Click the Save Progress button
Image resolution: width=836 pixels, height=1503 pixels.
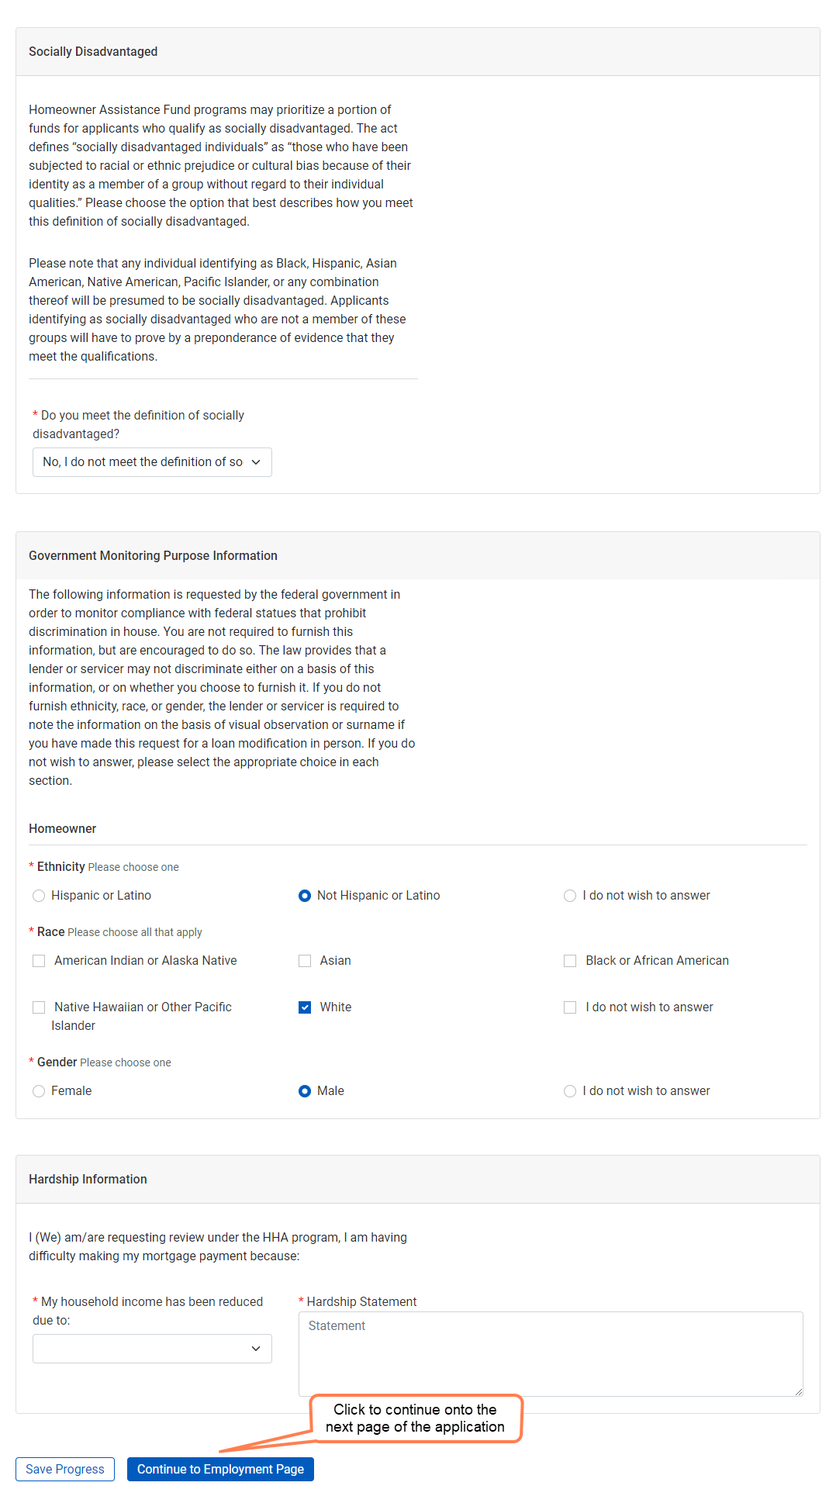[x=65, y=1469]
